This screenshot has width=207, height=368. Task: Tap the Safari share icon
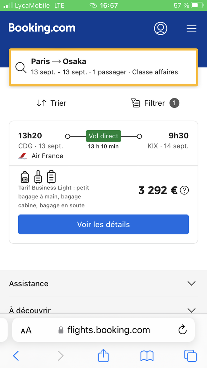pyautogui.click(x=103, y=355)
